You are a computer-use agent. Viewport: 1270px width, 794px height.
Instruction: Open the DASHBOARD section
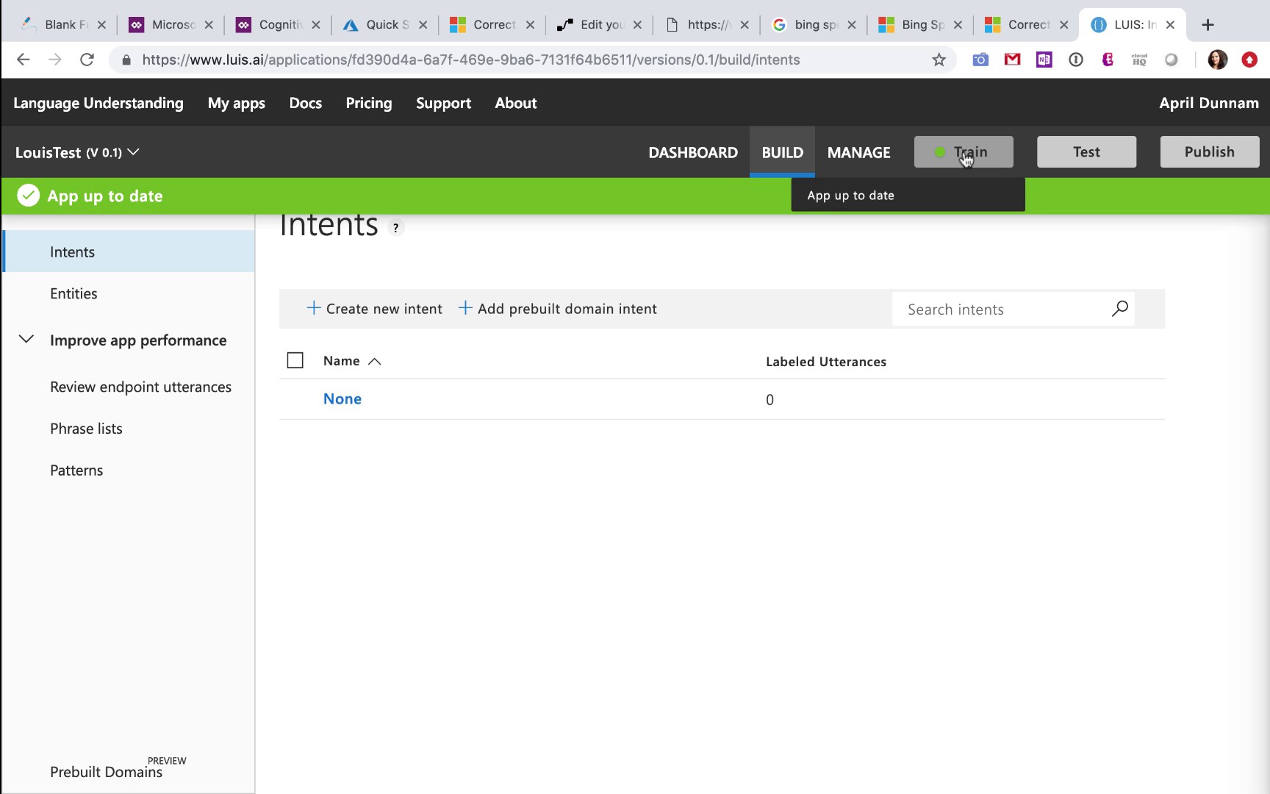[692, 152]
